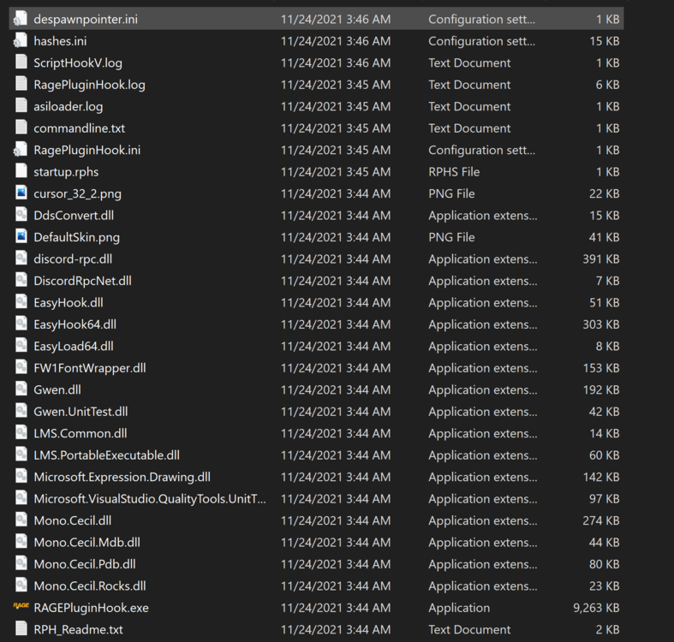Click the Application type of RAGEPluginHook.exe

click(459, 608)
